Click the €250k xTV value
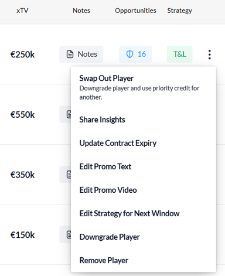Screen dimensions: 225x276 coord(22,54)
